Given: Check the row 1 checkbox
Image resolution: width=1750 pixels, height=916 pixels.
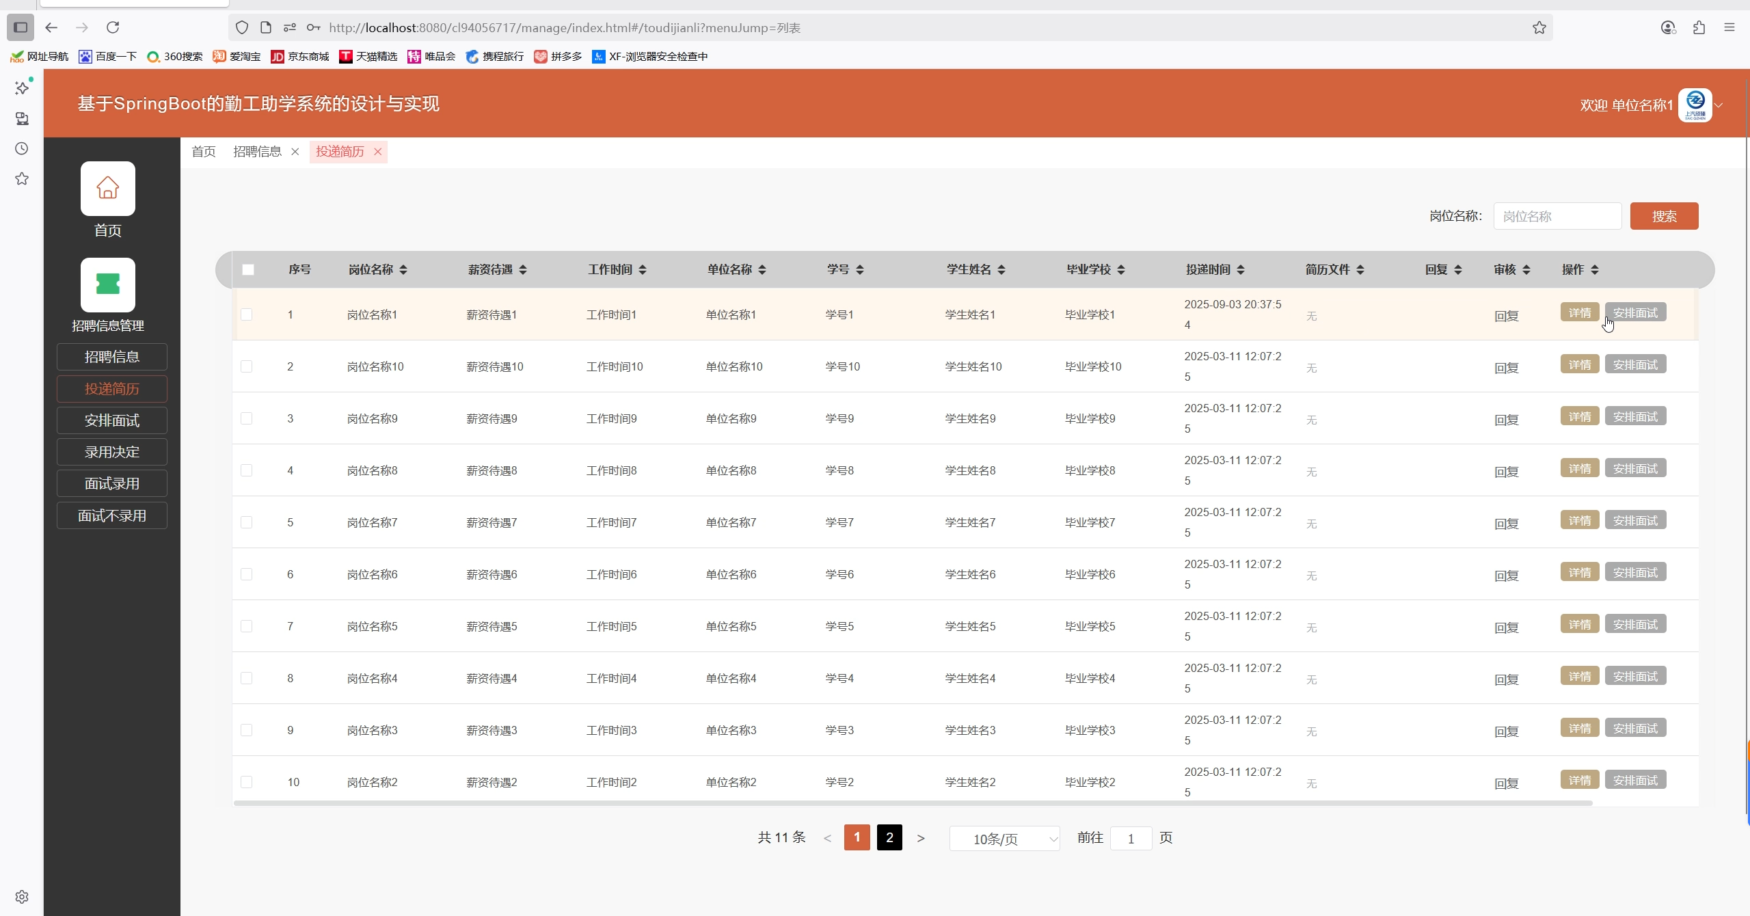Looking at the screenshot, I should point(247,314).
